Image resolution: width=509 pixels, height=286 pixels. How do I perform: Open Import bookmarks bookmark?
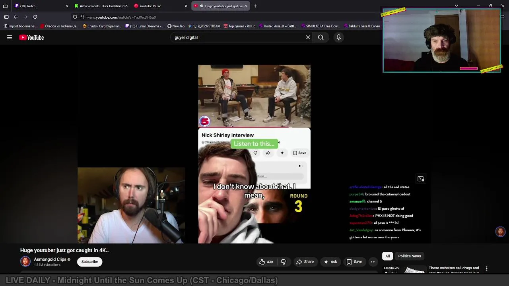pyautogui.click(x=20, y=26)
